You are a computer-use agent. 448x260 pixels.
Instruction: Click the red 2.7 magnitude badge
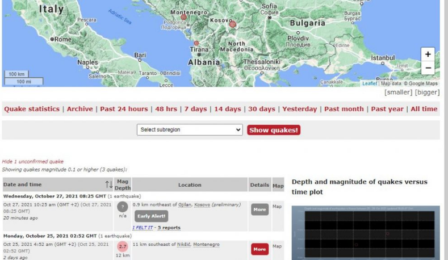click(123, 245)
